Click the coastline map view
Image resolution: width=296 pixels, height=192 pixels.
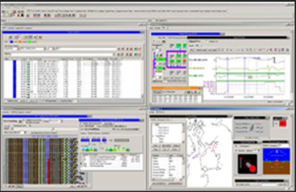click(x=209, y=152)
